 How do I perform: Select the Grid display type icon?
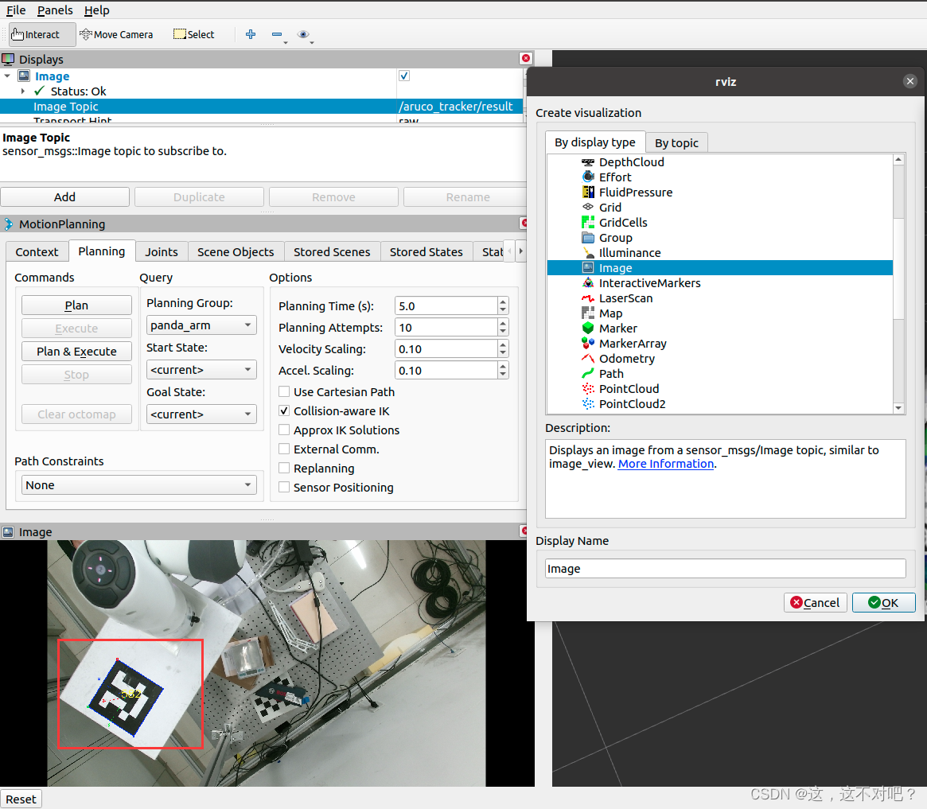[x=587, y=207]
